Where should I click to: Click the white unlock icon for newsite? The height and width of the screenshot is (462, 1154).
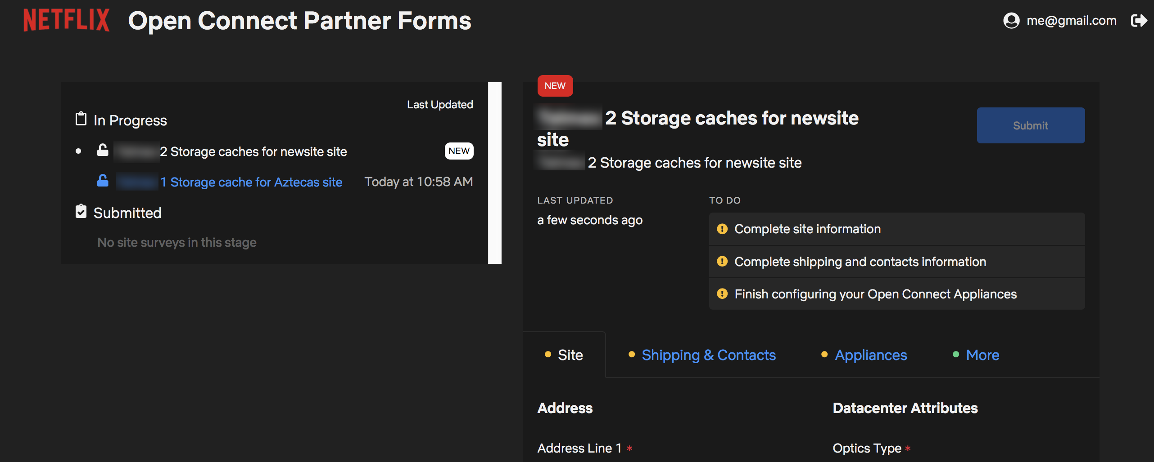pyautogui.click(x=103, y=151)
